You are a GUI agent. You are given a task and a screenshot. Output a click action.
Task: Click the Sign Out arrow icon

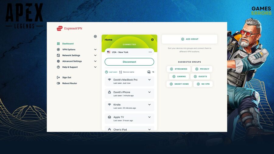[x=58, y=77]
